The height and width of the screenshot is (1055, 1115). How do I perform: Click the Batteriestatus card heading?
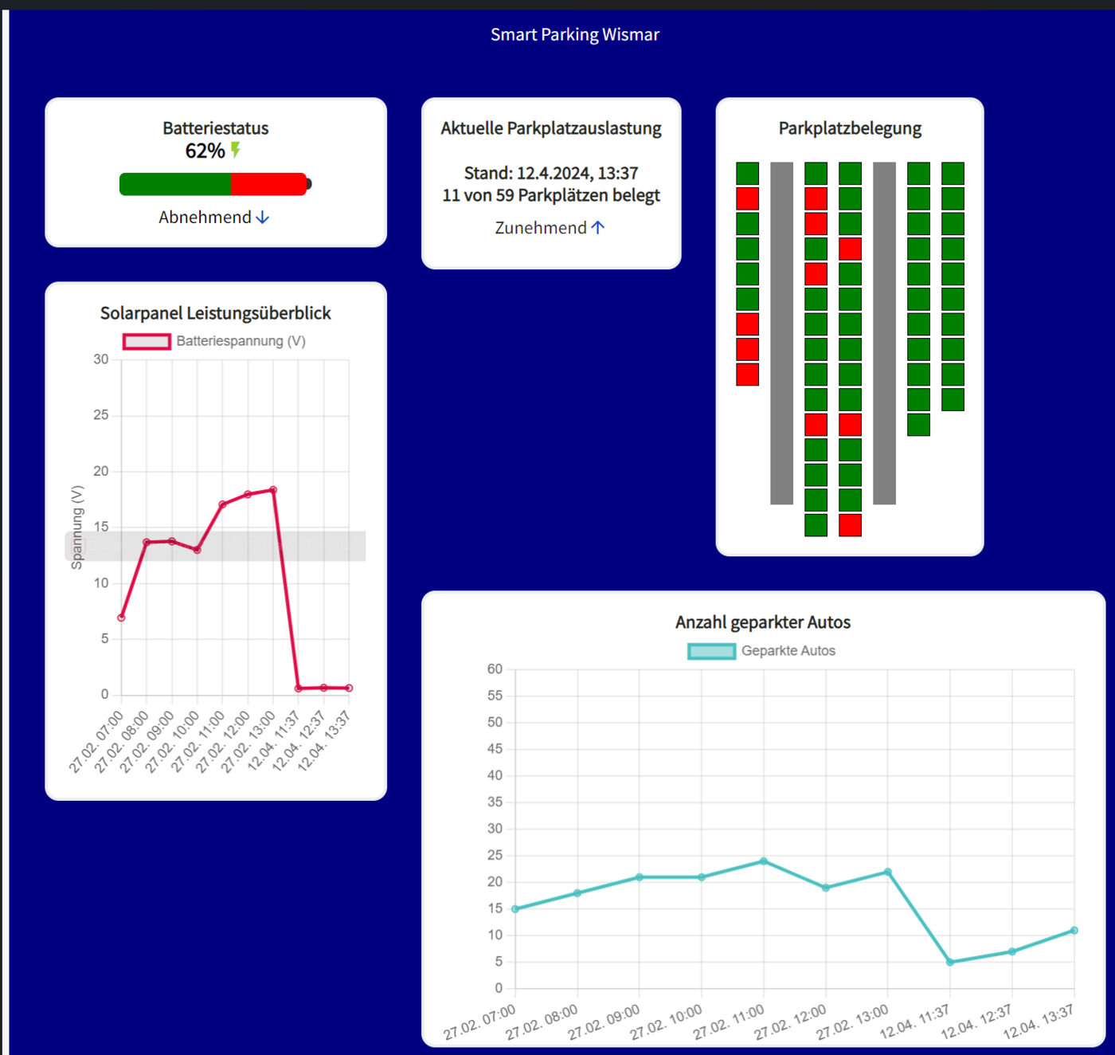[x=216, y=128]
